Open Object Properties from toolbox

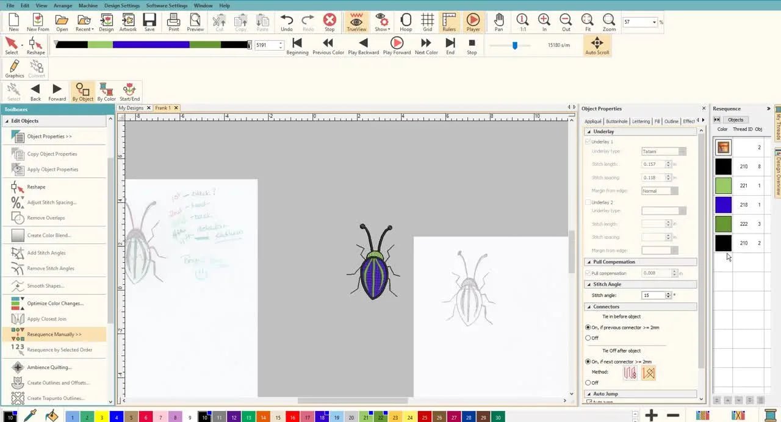(x=49, y=137)
